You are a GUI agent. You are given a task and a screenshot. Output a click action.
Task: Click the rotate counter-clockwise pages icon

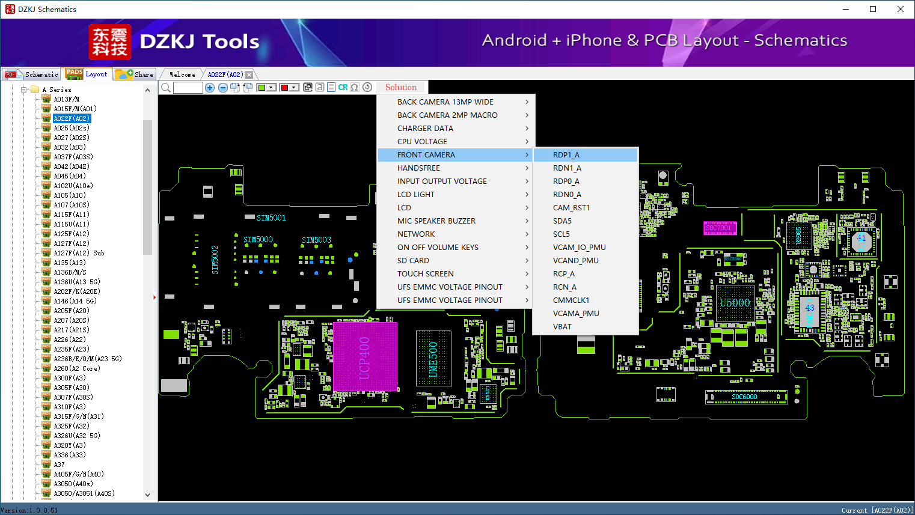coord(247,88)
